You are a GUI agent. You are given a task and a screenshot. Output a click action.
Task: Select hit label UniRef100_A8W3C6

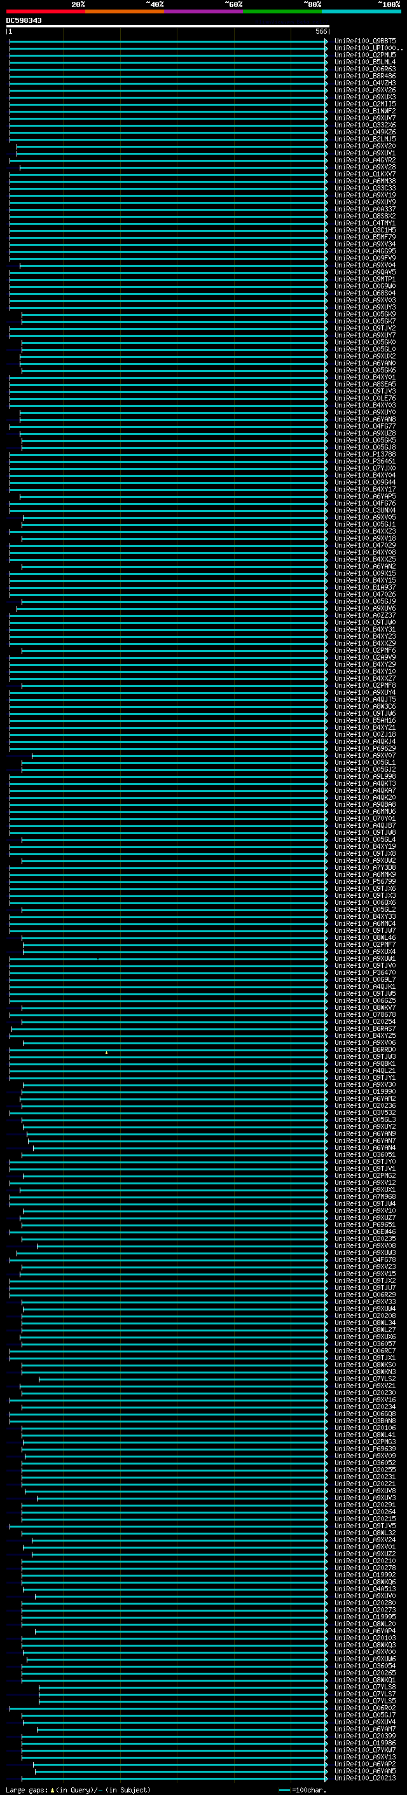point(365,707)
